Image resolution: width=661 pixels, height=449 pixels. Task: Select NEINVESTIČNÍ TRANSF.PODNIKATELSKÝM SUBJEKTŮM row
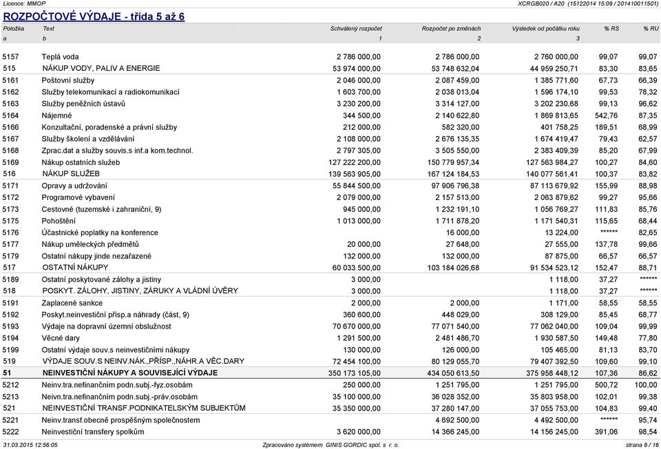point(330,408)
